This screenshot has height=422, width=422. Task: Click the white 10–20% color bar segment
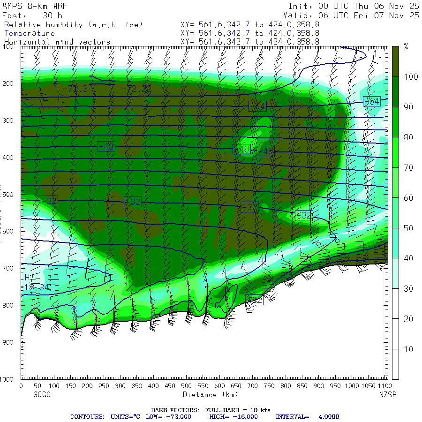tap(395, 334)
